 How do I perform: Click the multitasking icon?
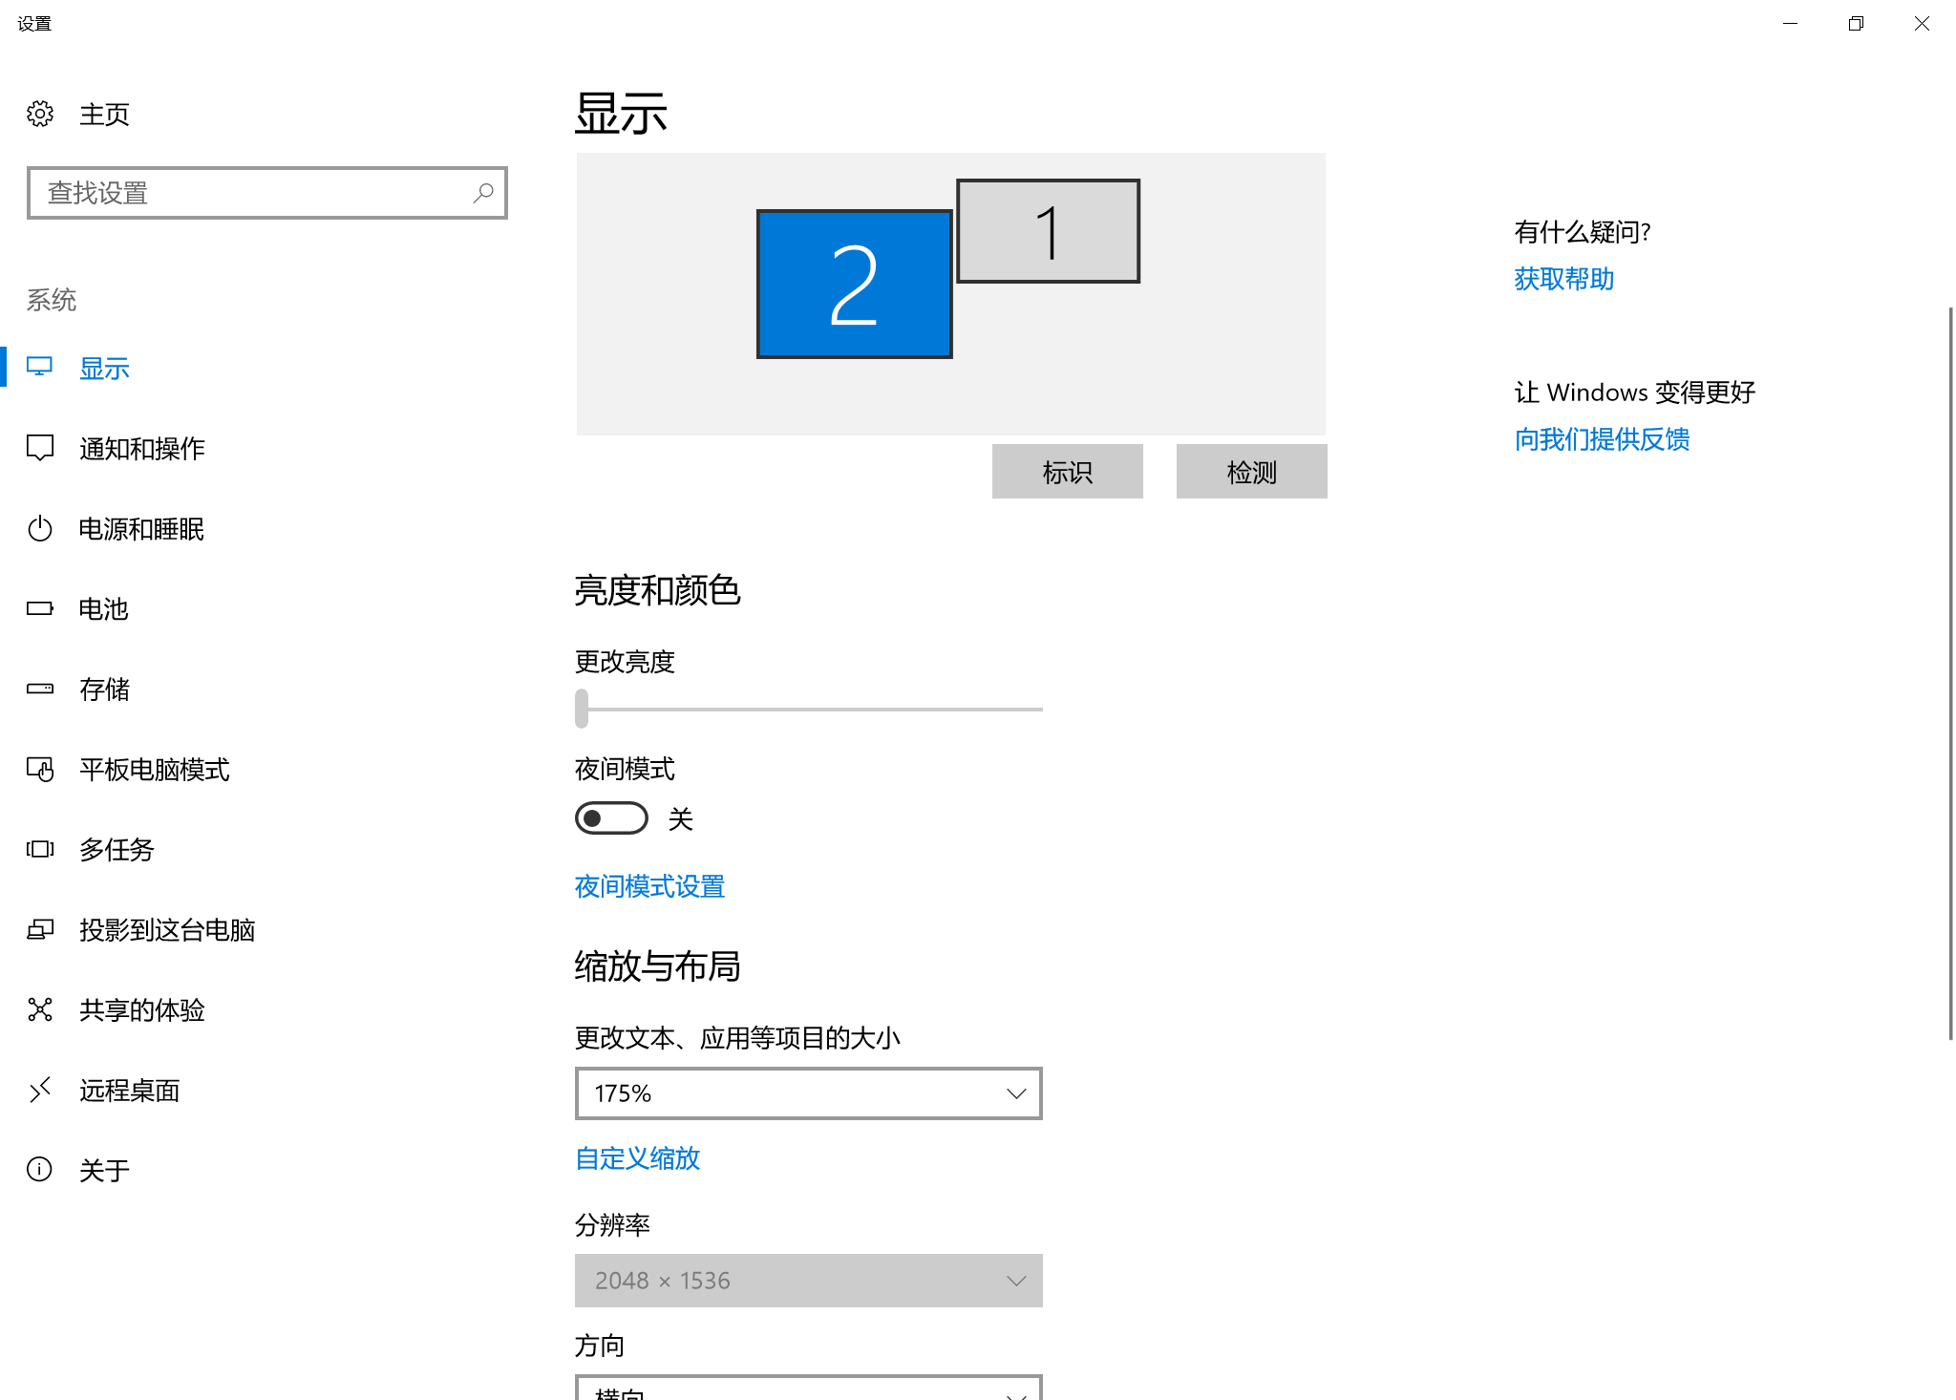[40, 849]
